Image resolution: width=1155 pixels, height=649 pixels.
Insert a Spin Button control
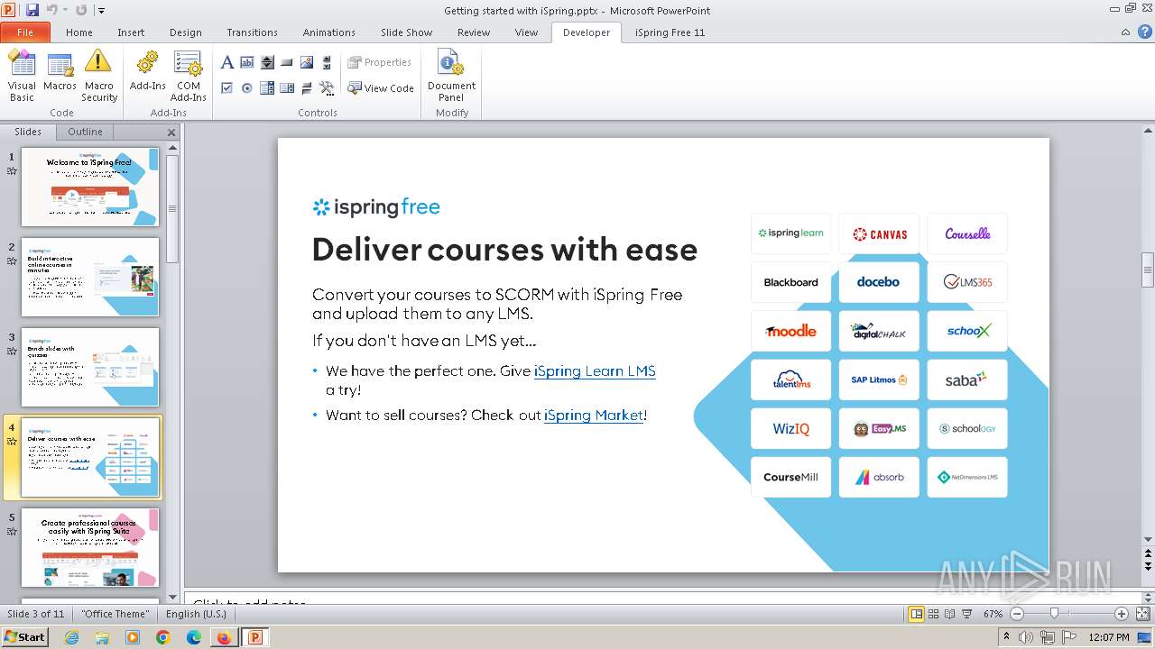[x=267, y=62]
